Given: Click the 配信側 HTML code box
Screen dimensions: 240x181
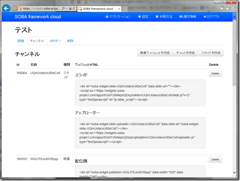Looking at the screenshot, I should [140, 171].
